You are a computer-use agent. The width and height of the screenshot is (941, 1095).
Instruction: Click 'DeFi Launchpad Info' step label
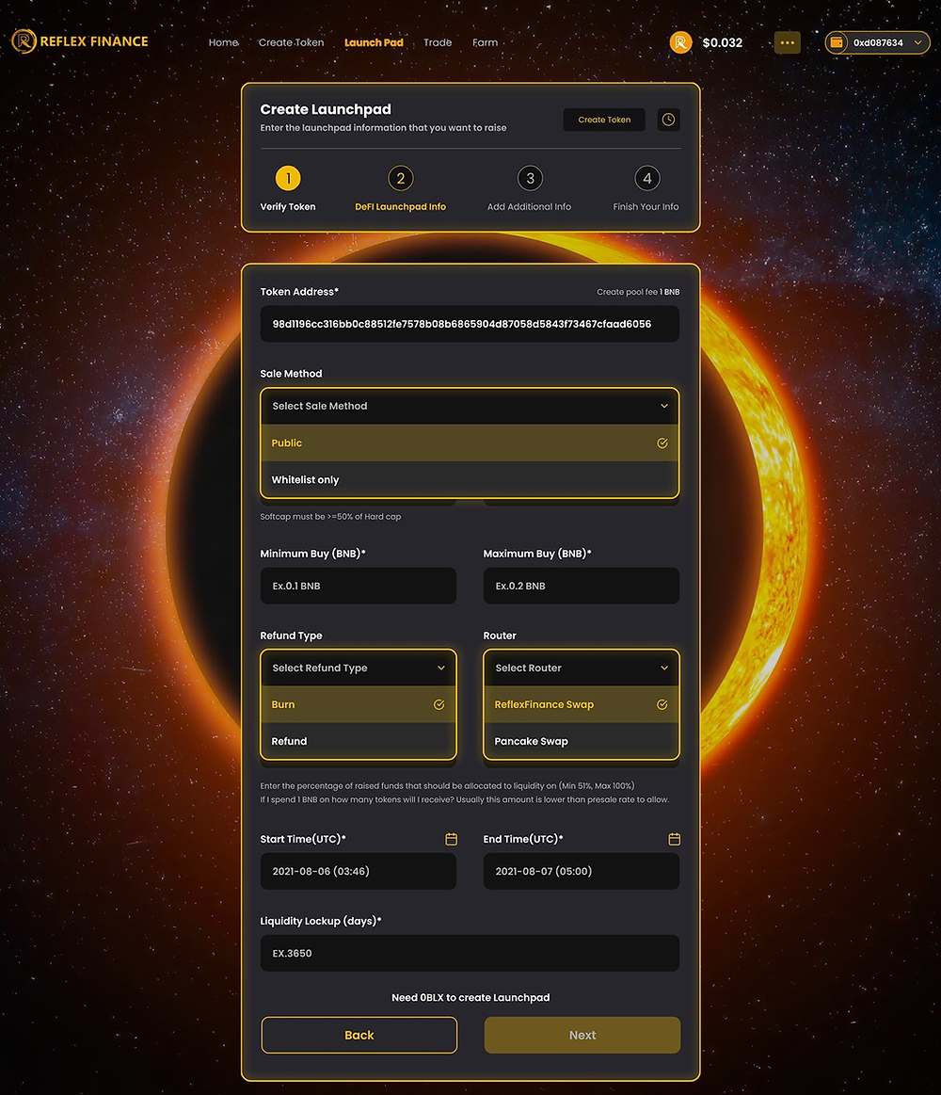tap(401, 207)
